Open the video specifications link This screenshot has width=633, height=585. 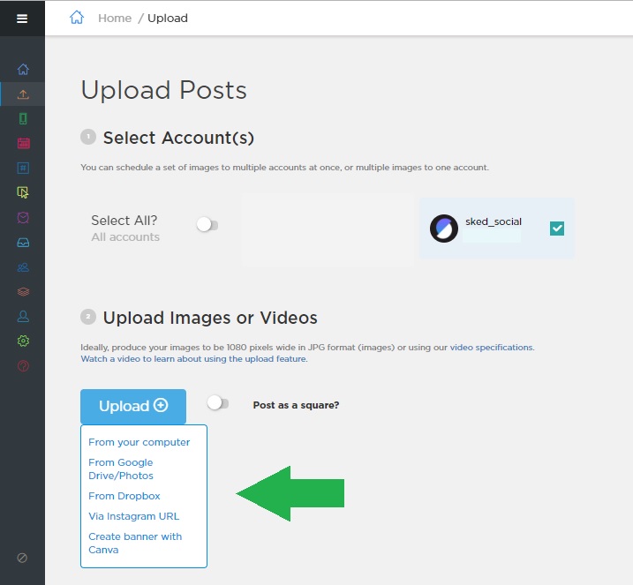pos(492,348)
